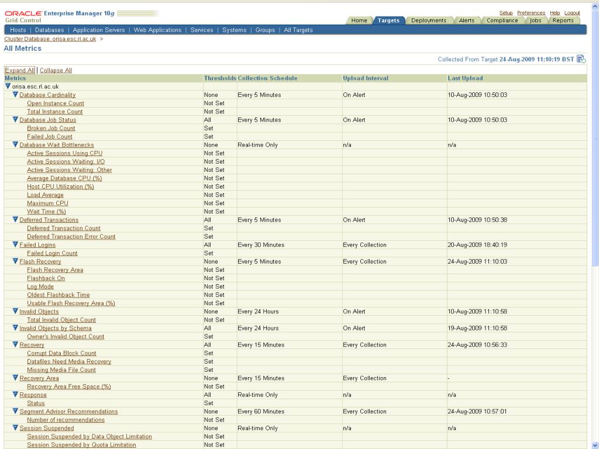Collapse the orisa.esc.rl.ac.uk root node

click(x=8, y=87)
